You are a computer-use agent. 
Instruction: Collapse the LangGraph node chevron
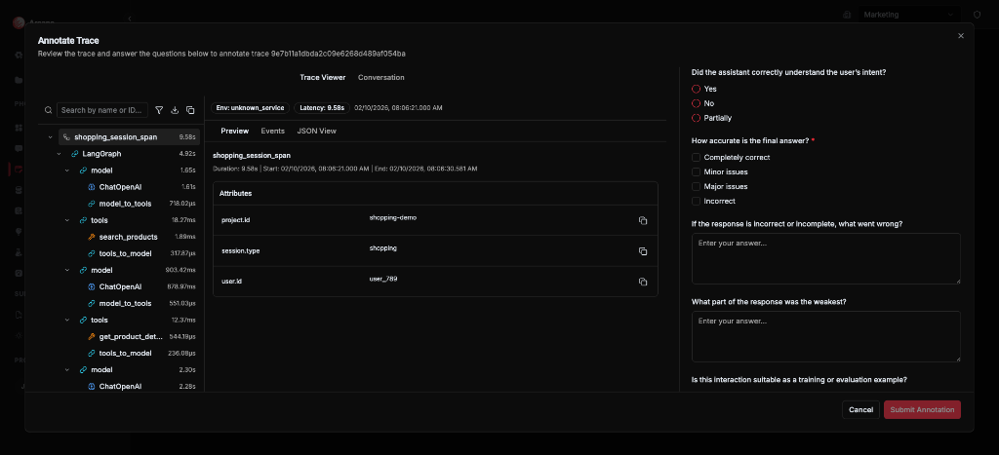60,154
